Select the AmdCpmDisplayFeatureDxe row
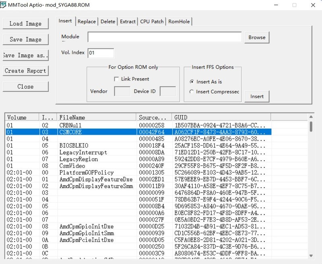 tap(138, 179)
